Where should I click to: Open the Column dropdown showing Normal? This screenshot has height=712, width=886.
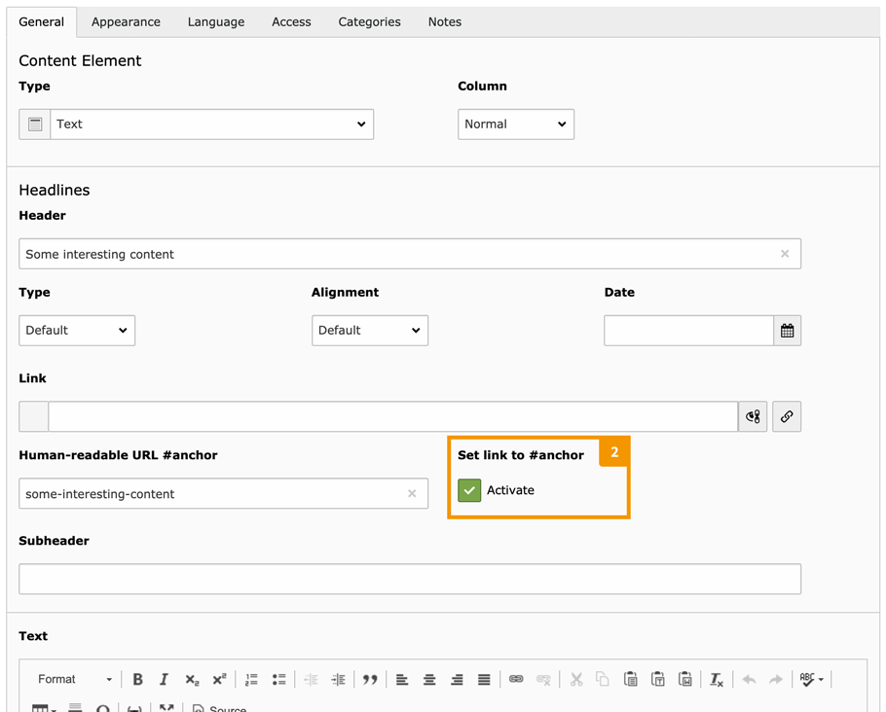pyautogui.click(x=516, y=125)
